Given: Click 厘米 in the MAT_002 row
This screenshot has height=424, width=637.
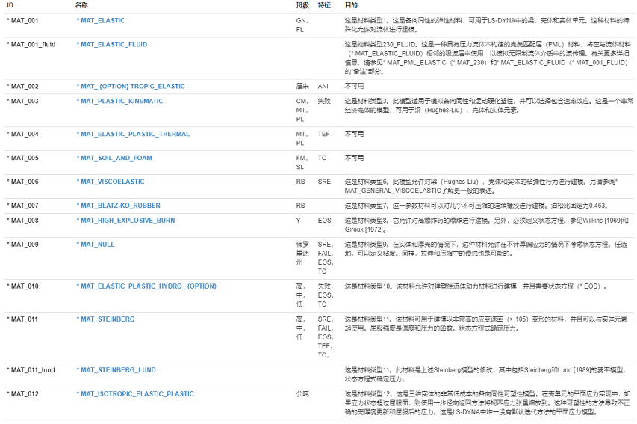Looking at the screenshot, I should [302, 86].
